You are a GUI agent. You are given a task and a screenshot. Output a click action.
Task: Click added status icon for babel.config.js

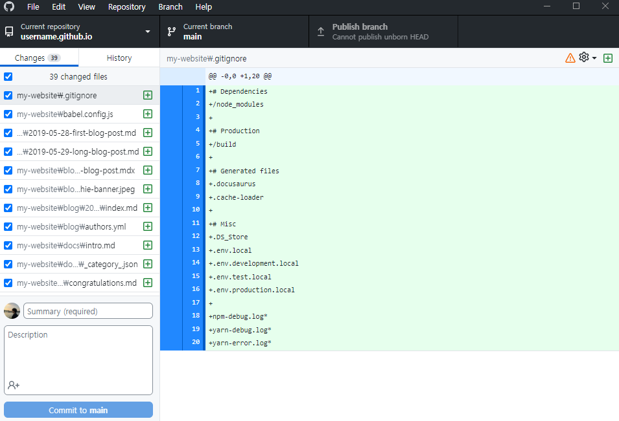pyautogui.click(x=148, y=114)
